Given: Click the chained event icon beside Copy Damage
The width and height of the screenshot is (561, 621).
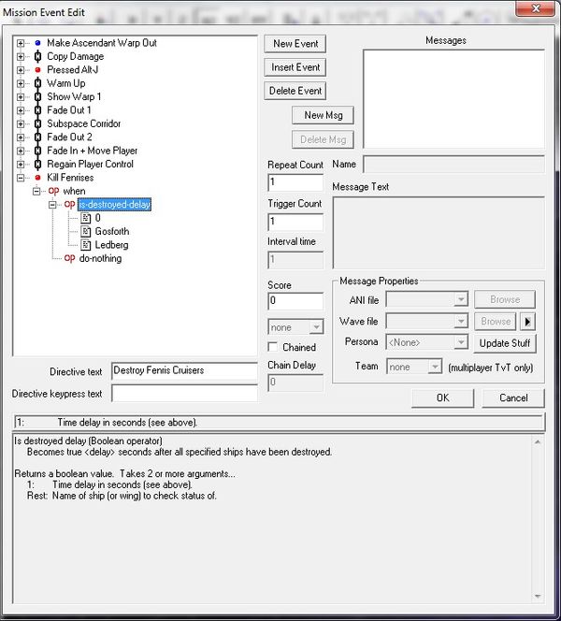Looking at the screenshot, I should click(x=37, y=56).
